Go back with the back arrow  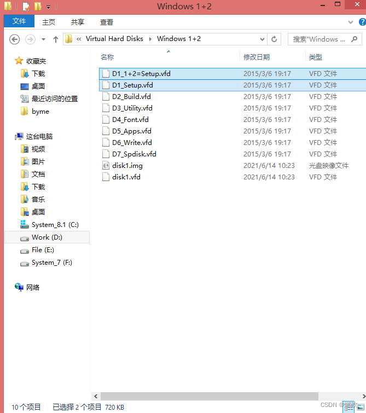click(x=14, y=39)
